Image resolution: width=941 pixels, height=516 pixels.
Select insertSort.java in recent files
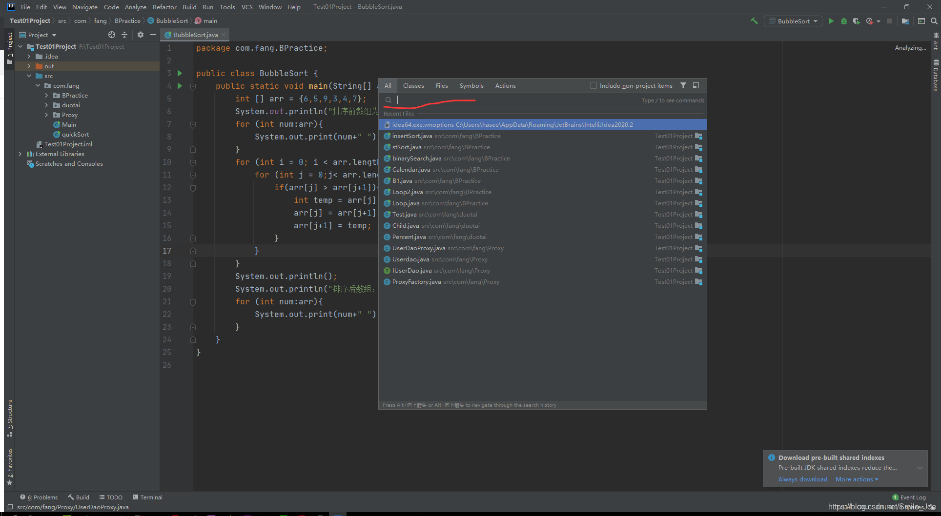(543, 136)
